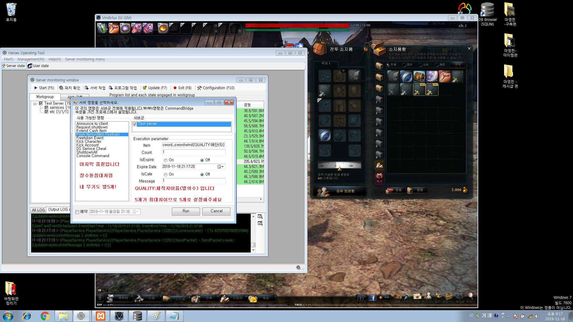
Task: Click the lower log filter icon
Action: (x=260, y=223)
